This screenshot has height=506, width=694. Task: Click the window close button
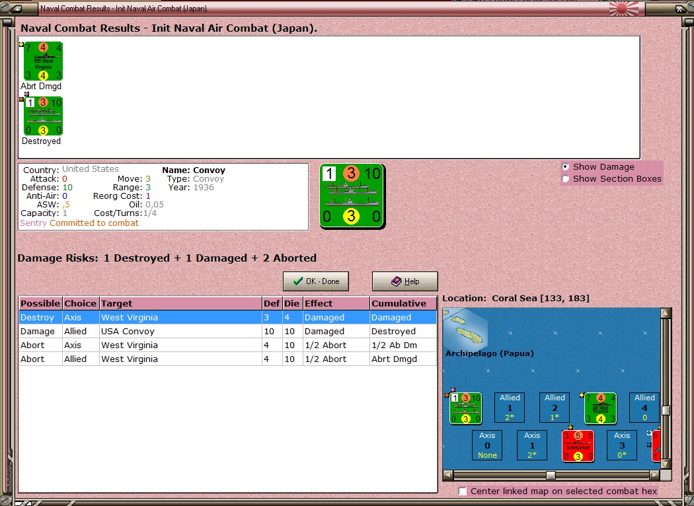tap(680, 9)
